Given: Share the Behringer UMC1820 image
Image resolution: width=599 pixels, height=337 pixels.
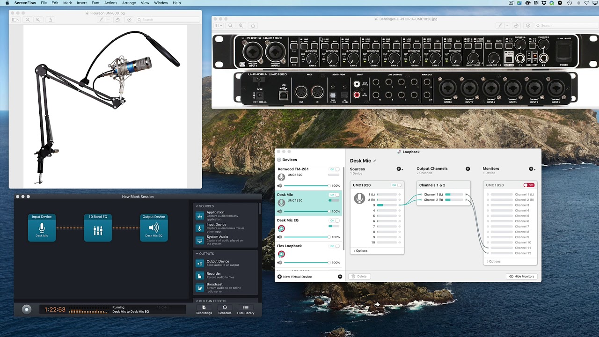Looking at the screenshot, I should click(253, 25).
